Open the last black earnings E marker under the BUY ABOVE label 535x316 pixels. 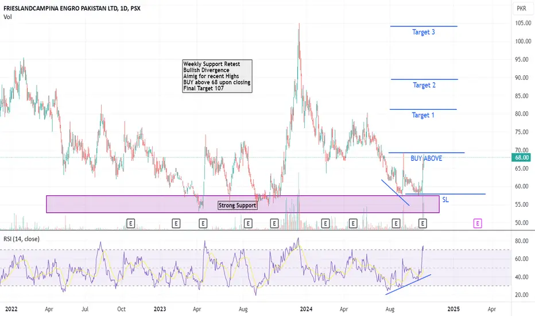click(422, 223)
